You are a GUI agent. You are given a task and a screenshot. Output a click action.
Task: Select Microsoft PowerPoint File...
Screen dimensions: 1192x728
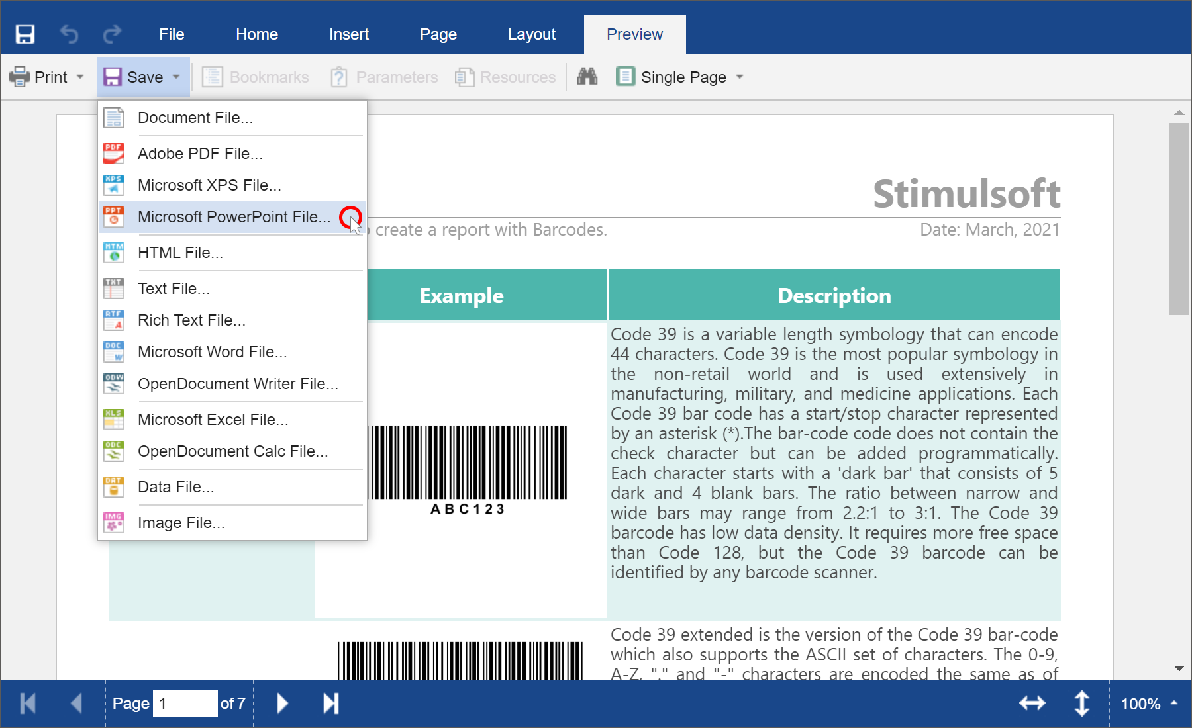(232, 217)
